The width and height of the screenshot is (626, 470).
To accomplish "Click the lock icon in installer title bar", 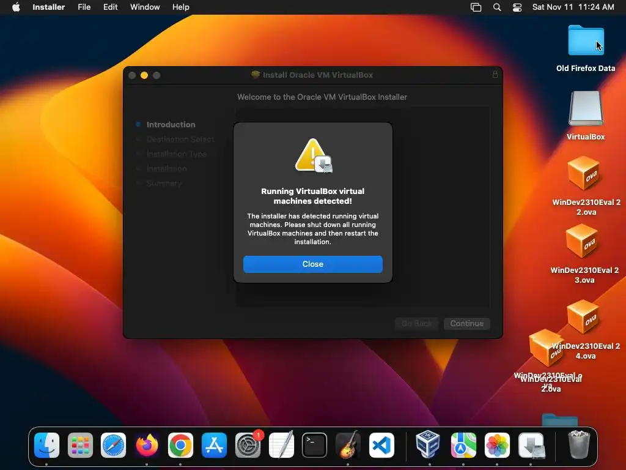I will pos(495,74).
